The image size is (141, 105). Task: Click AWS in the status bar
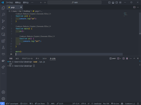pyautogui.click(x=53, y=104)
